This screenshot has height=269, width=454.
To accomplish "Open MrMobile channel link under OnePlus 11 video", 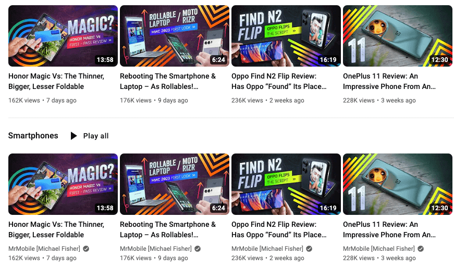I will (379, 249).
